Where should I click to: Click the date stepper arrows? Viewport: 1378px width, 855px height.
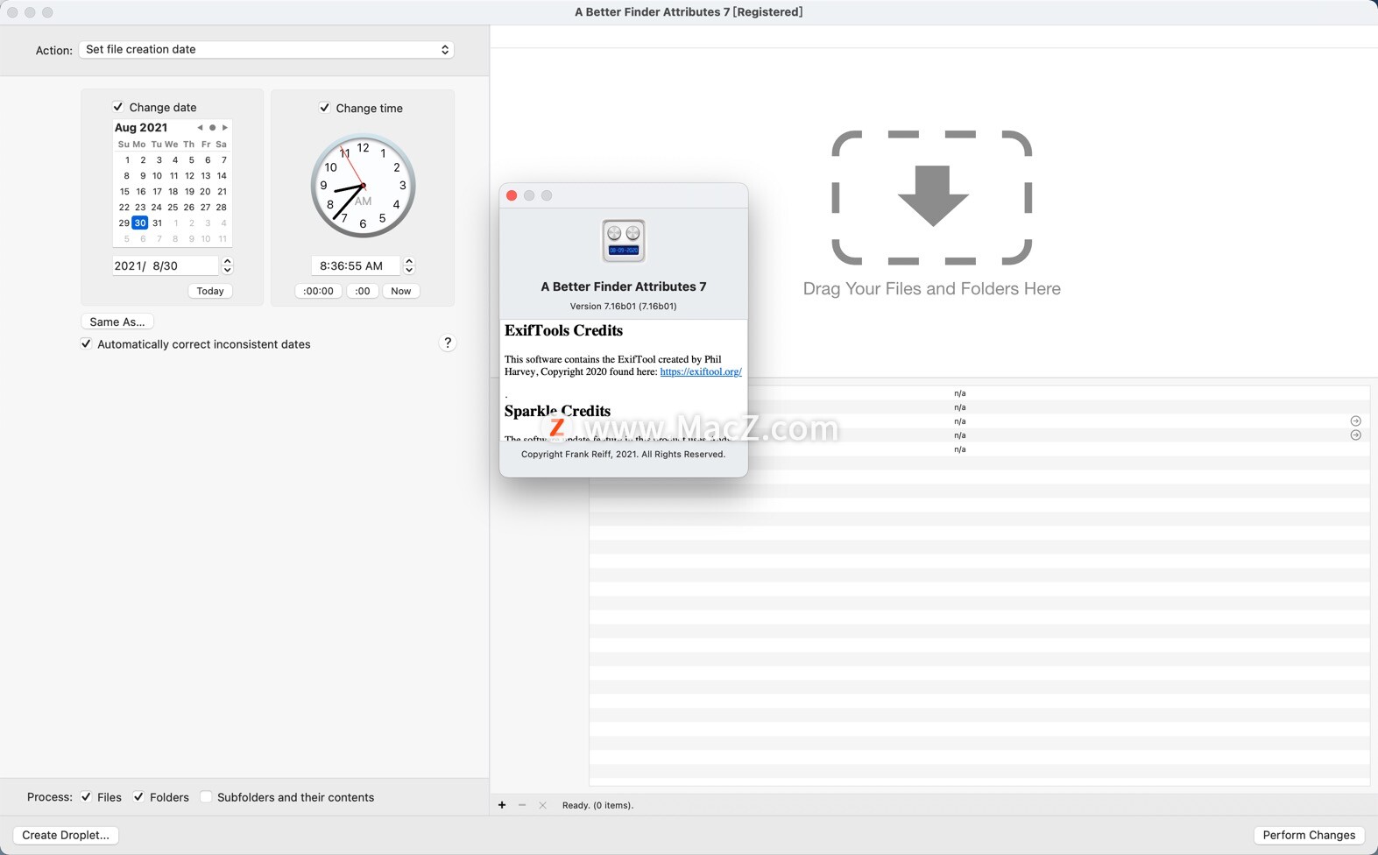[228, 265]
